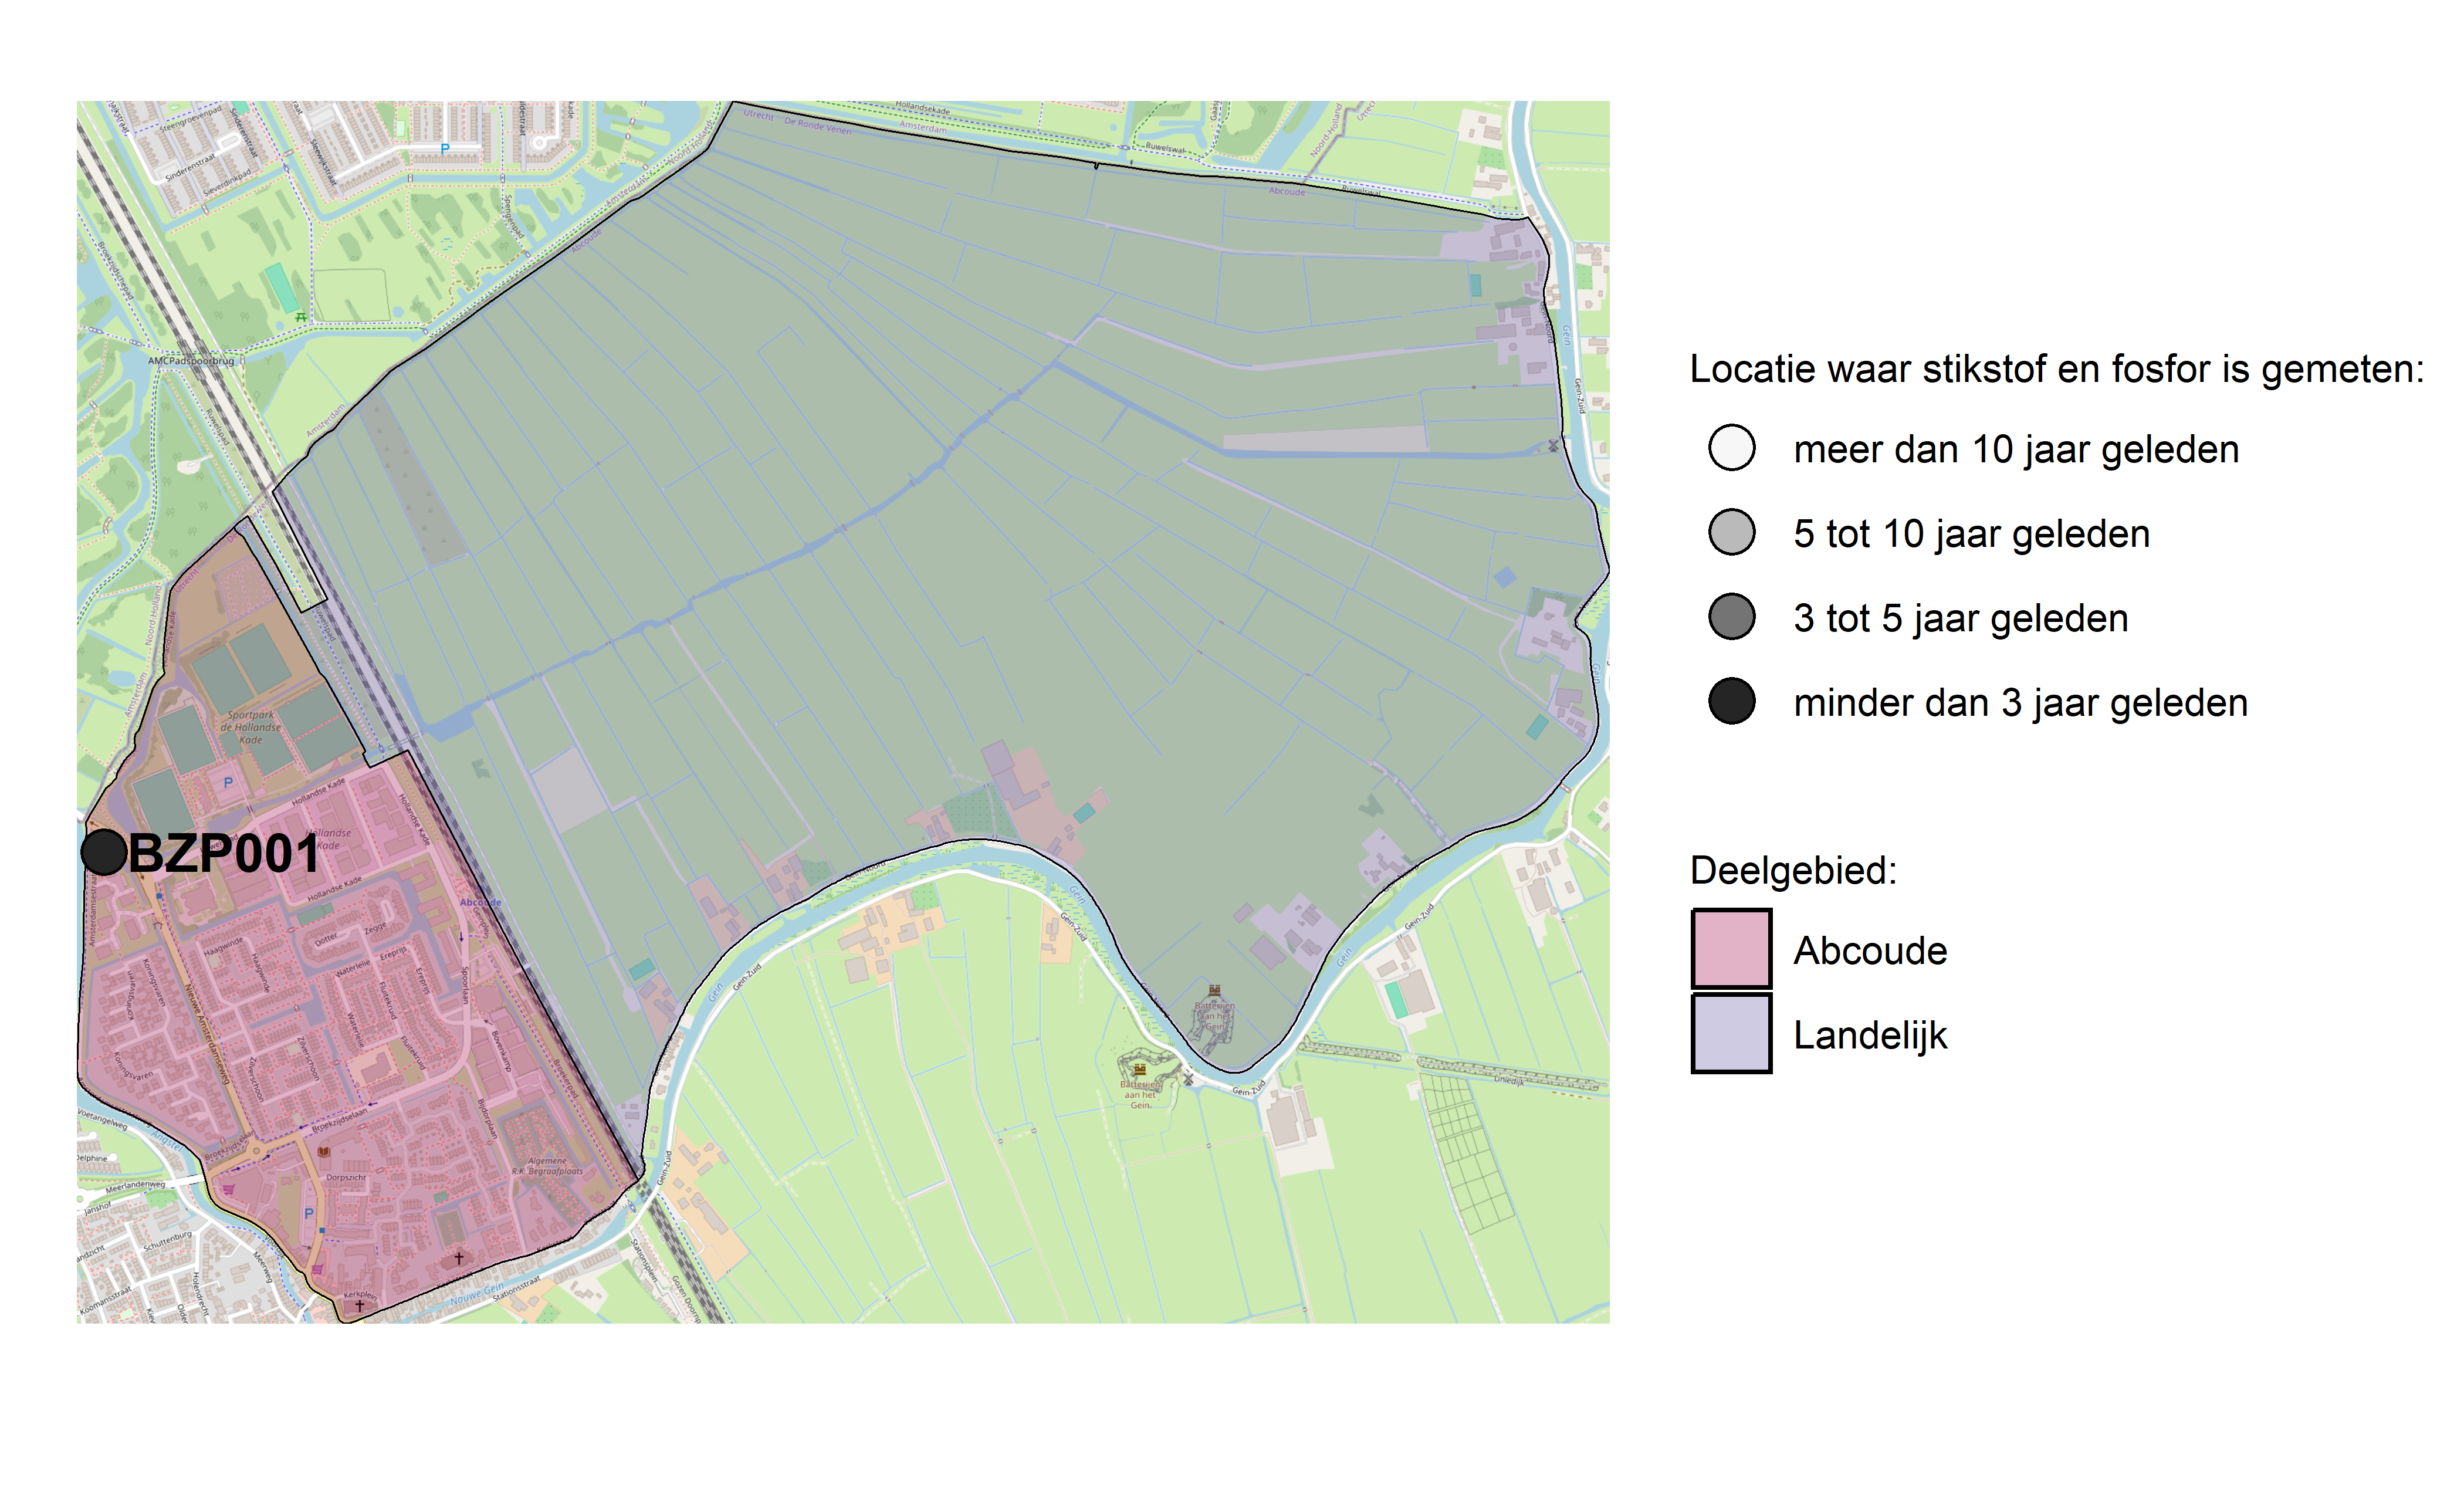Click the parking P icon near Dorpszicht

pos(309,1213)
